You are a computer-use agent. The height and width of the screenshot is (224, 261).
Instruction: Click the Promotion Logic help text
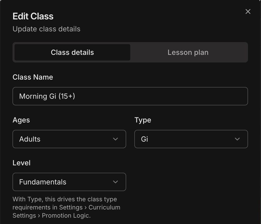point(67,207)
